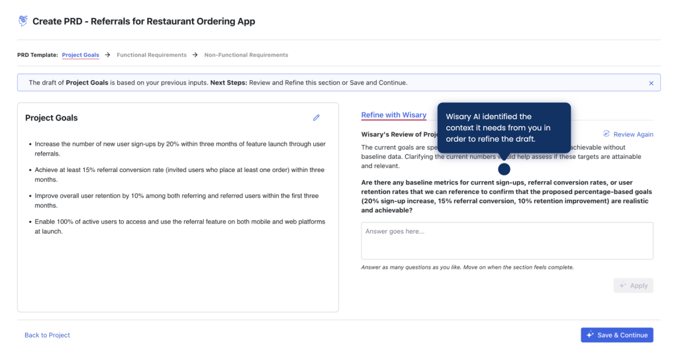Click the Apply button

click(633, 285)
